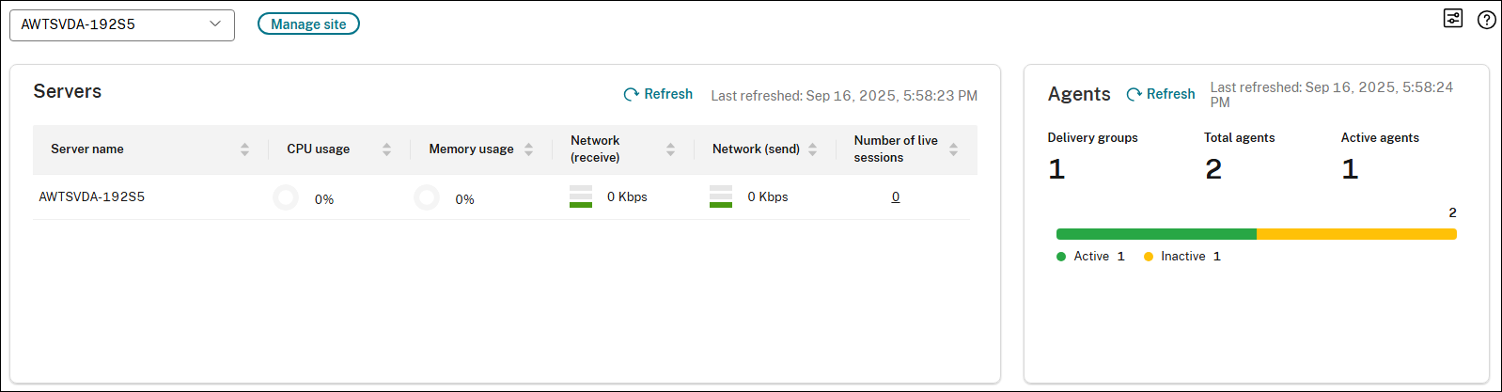Screen dimensions: 1502x392
Task: Click the CPU usage donut indicator
Action: pos(286,197)
